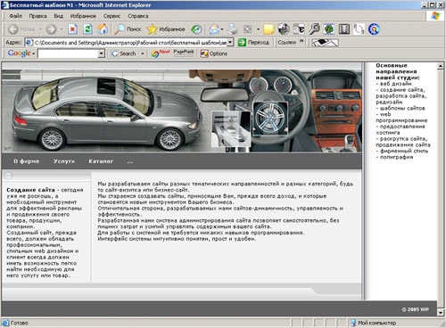Viewport: 446px width, 328px height.
Task: Click the wheel rim thumbnail image
Action: (x=270, y=119)
